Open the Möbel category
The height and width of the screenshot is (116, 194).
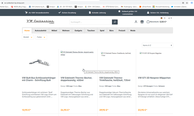click(54, 31)
